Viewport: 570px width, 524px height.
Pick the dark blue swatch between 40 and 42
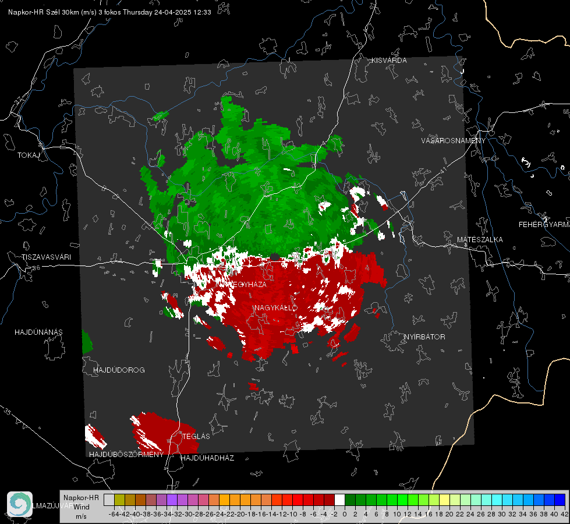click(560, 500)
